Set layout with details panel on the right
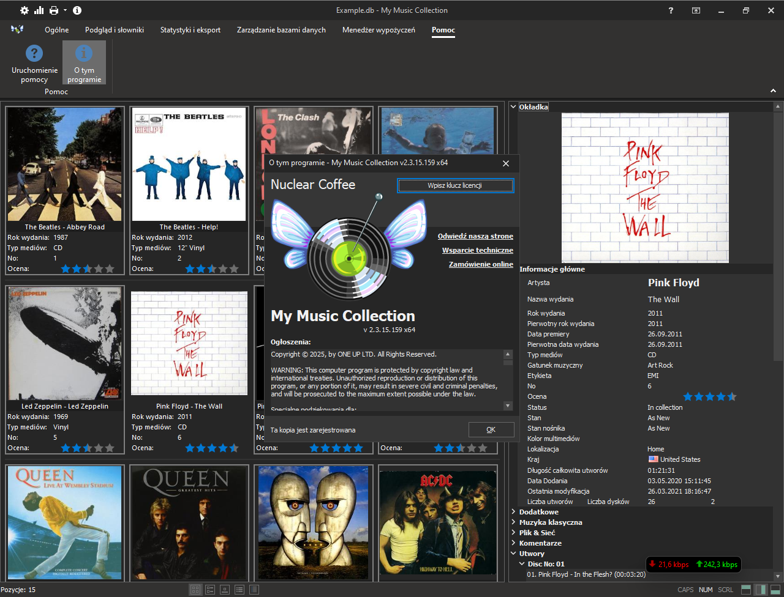This screenshot has height=597, width=784. click(x=761, y=590)
